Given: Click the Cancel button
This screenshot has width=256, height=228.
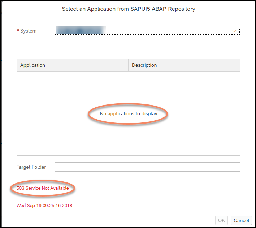Looking at the screenshot, I should coord(241,220).
